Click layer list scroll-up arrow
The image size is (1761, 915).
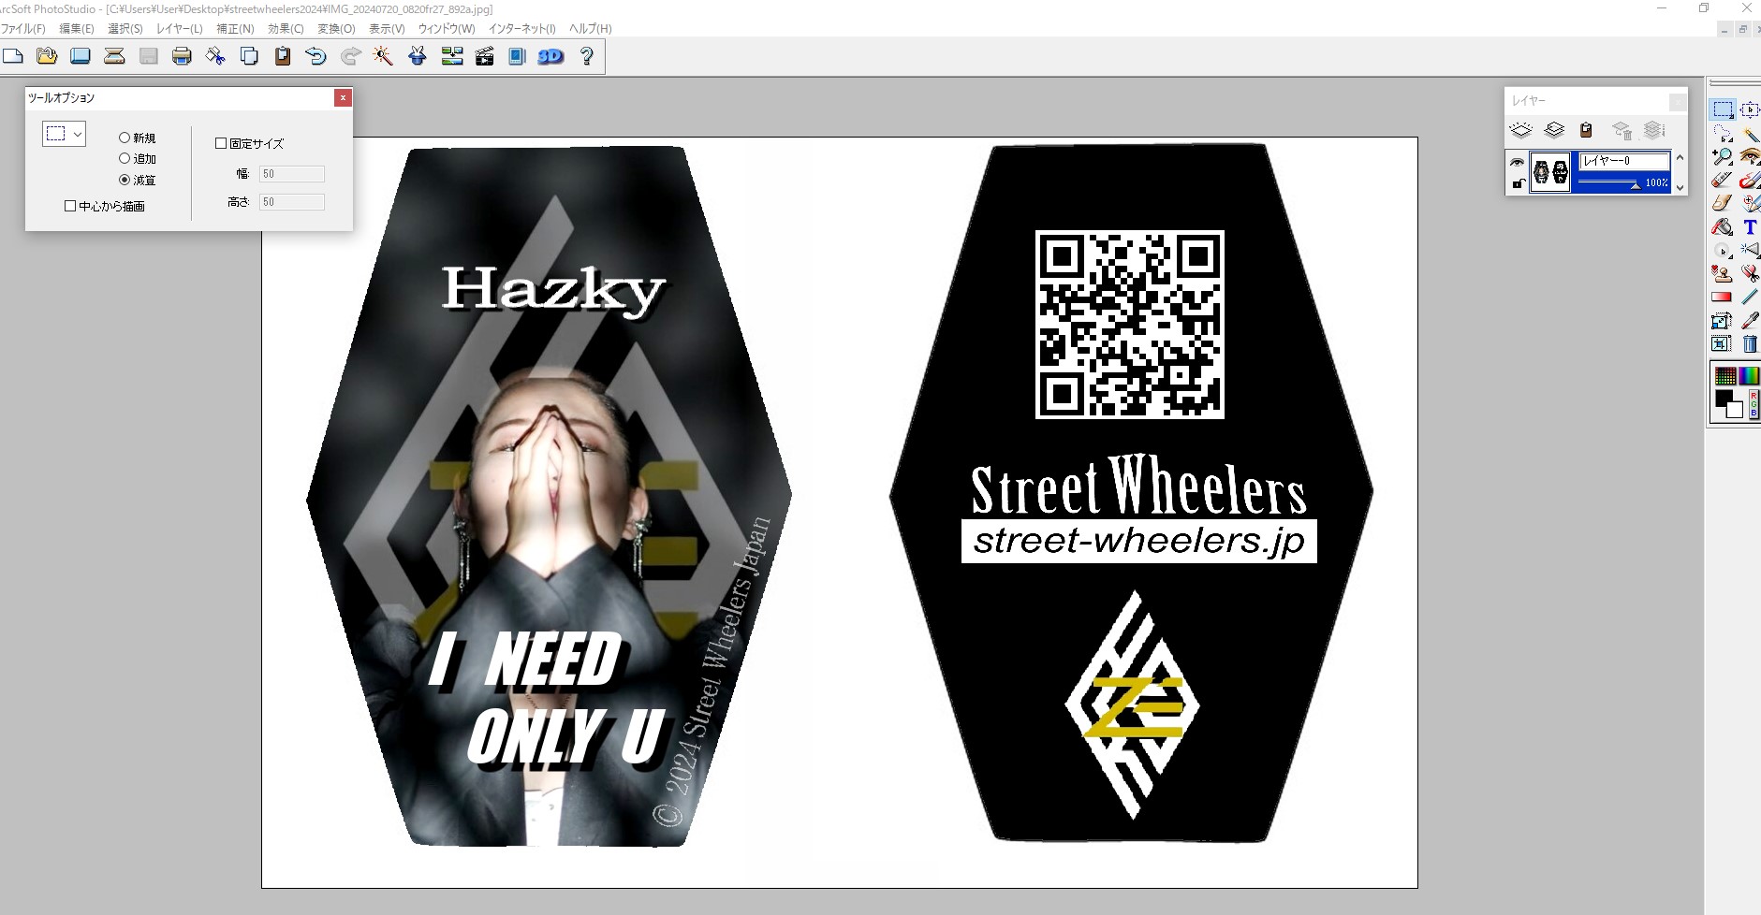[1680, 158]
